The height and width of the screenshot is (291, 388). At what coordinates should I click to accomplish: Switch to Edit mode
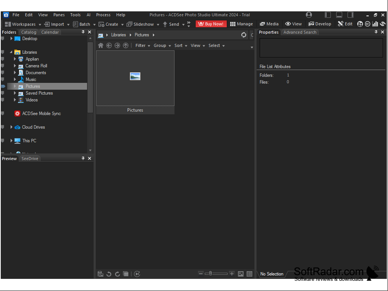[x=345, y=24]
